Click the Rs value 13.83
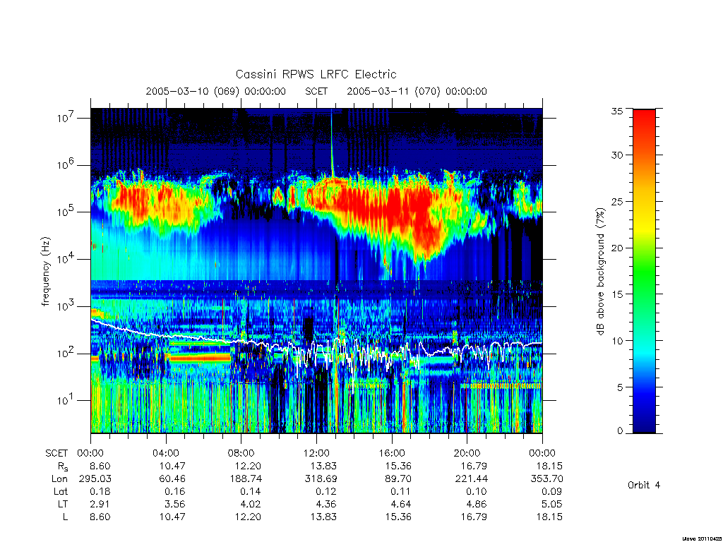The height and width of the screenshot is (542, 723). tap(323, 466)
